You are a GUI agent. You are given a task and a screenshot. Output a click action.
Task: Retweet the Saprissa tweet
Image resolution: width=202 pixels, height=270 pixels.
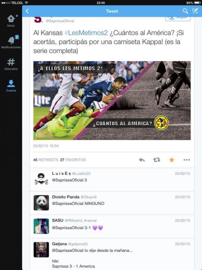(x=157, y=160)
